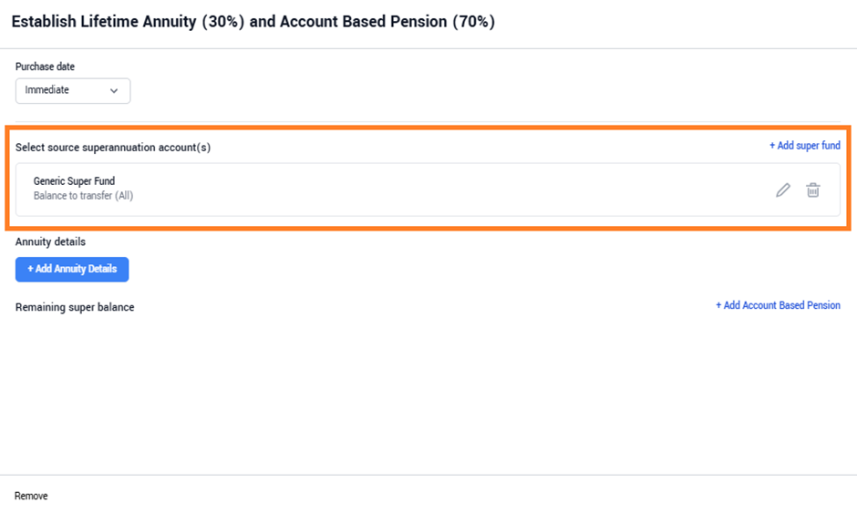The width and height of the screenshot is (857, 513).
Task: Click the + Add Annuity Details button
Action: point(72,270)
